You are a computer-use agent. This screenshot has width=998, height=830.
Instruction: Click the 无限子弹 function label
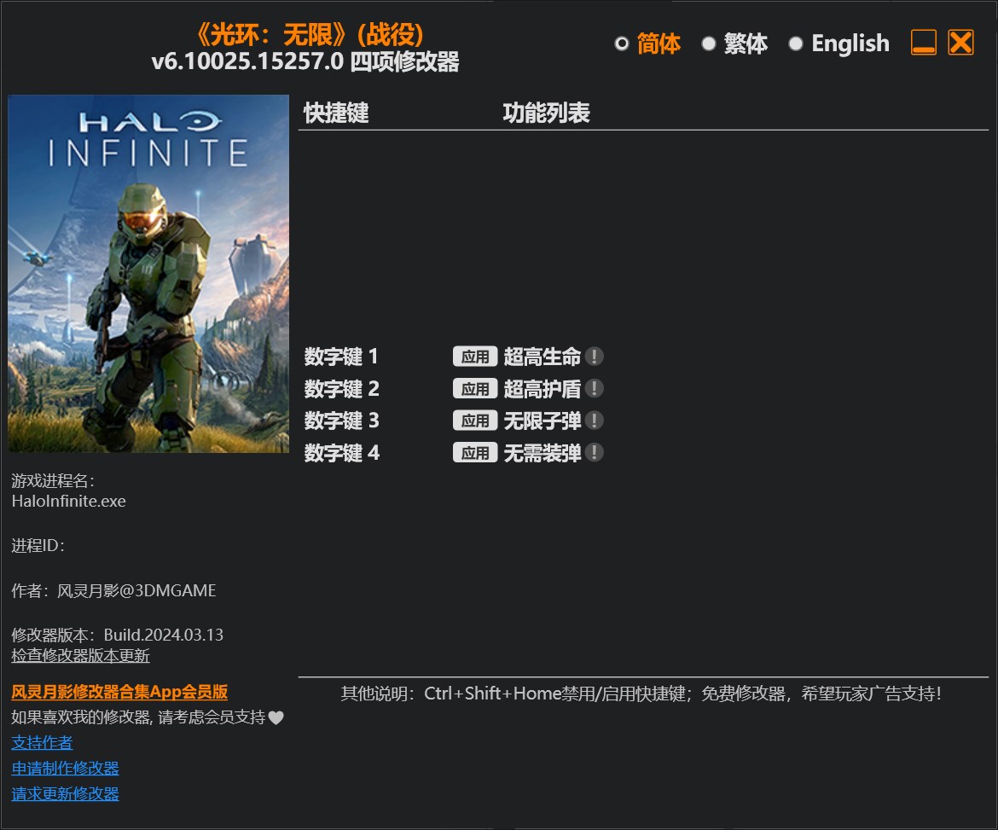tap(543, 420)
